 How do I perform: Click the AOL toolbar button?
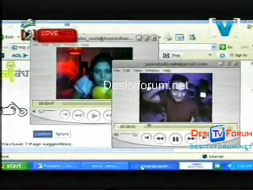coord(20,56)
